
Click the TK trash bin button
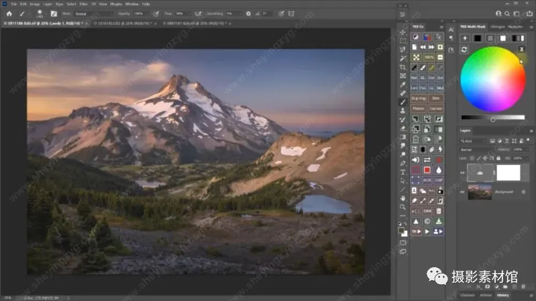439,211
